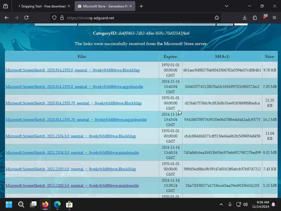Open network status tray icon
Image resolution: width=281 pixels, height=211 pixels.
pyautogui.click(x=238, y=204)
